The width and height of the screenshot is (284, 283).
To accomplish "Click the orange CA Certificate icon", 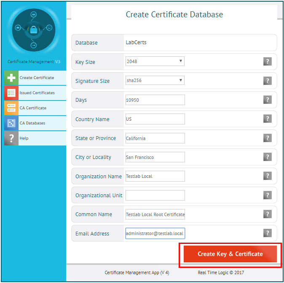I will (x=11, y=108).
